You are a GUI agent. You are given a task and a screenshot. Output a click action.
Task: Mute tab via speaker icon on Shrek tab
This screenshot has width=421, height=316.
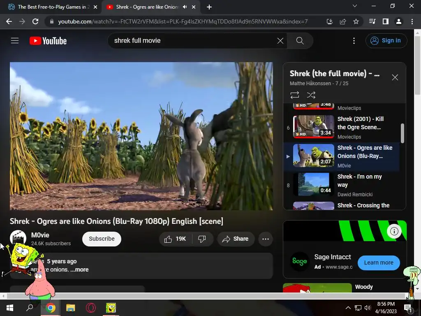(185, 7)
